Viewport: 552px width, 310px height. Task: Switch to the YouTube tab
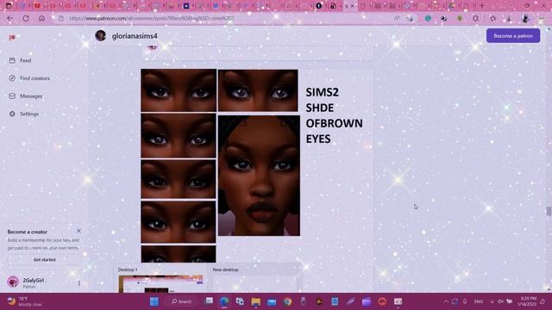37,6
